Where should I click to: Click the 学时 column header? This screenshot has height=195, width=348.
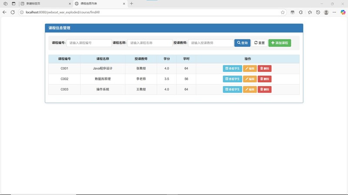pyautogui.click(x=186, y=59)
